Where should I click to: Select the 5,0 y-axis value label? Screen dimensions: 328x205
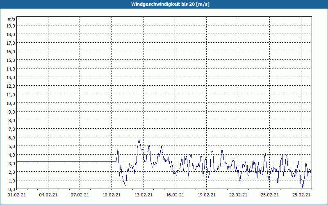coord(11,146)
